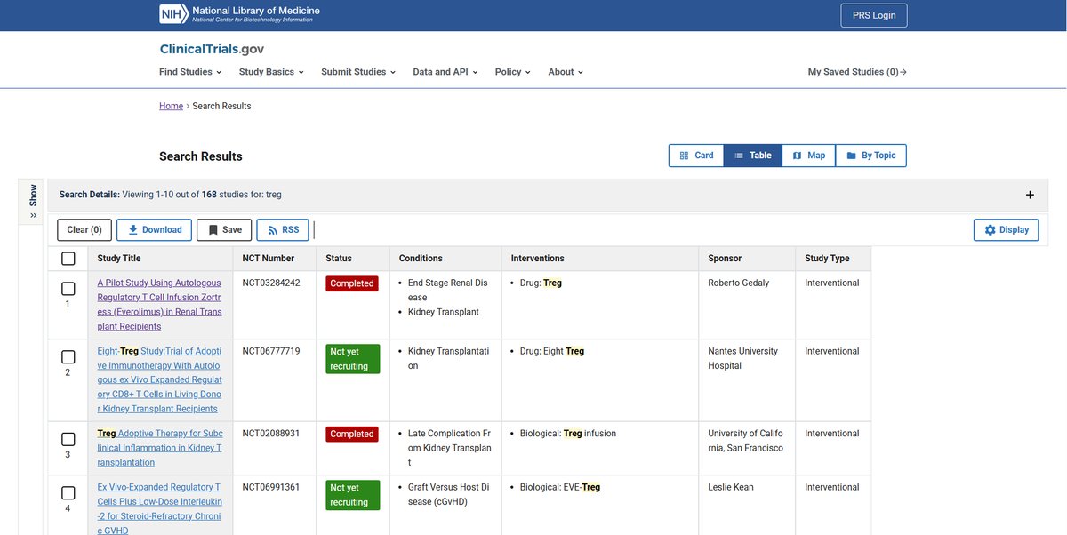
Task: Expand search details with plus icon
Action: click(1030, 195)
